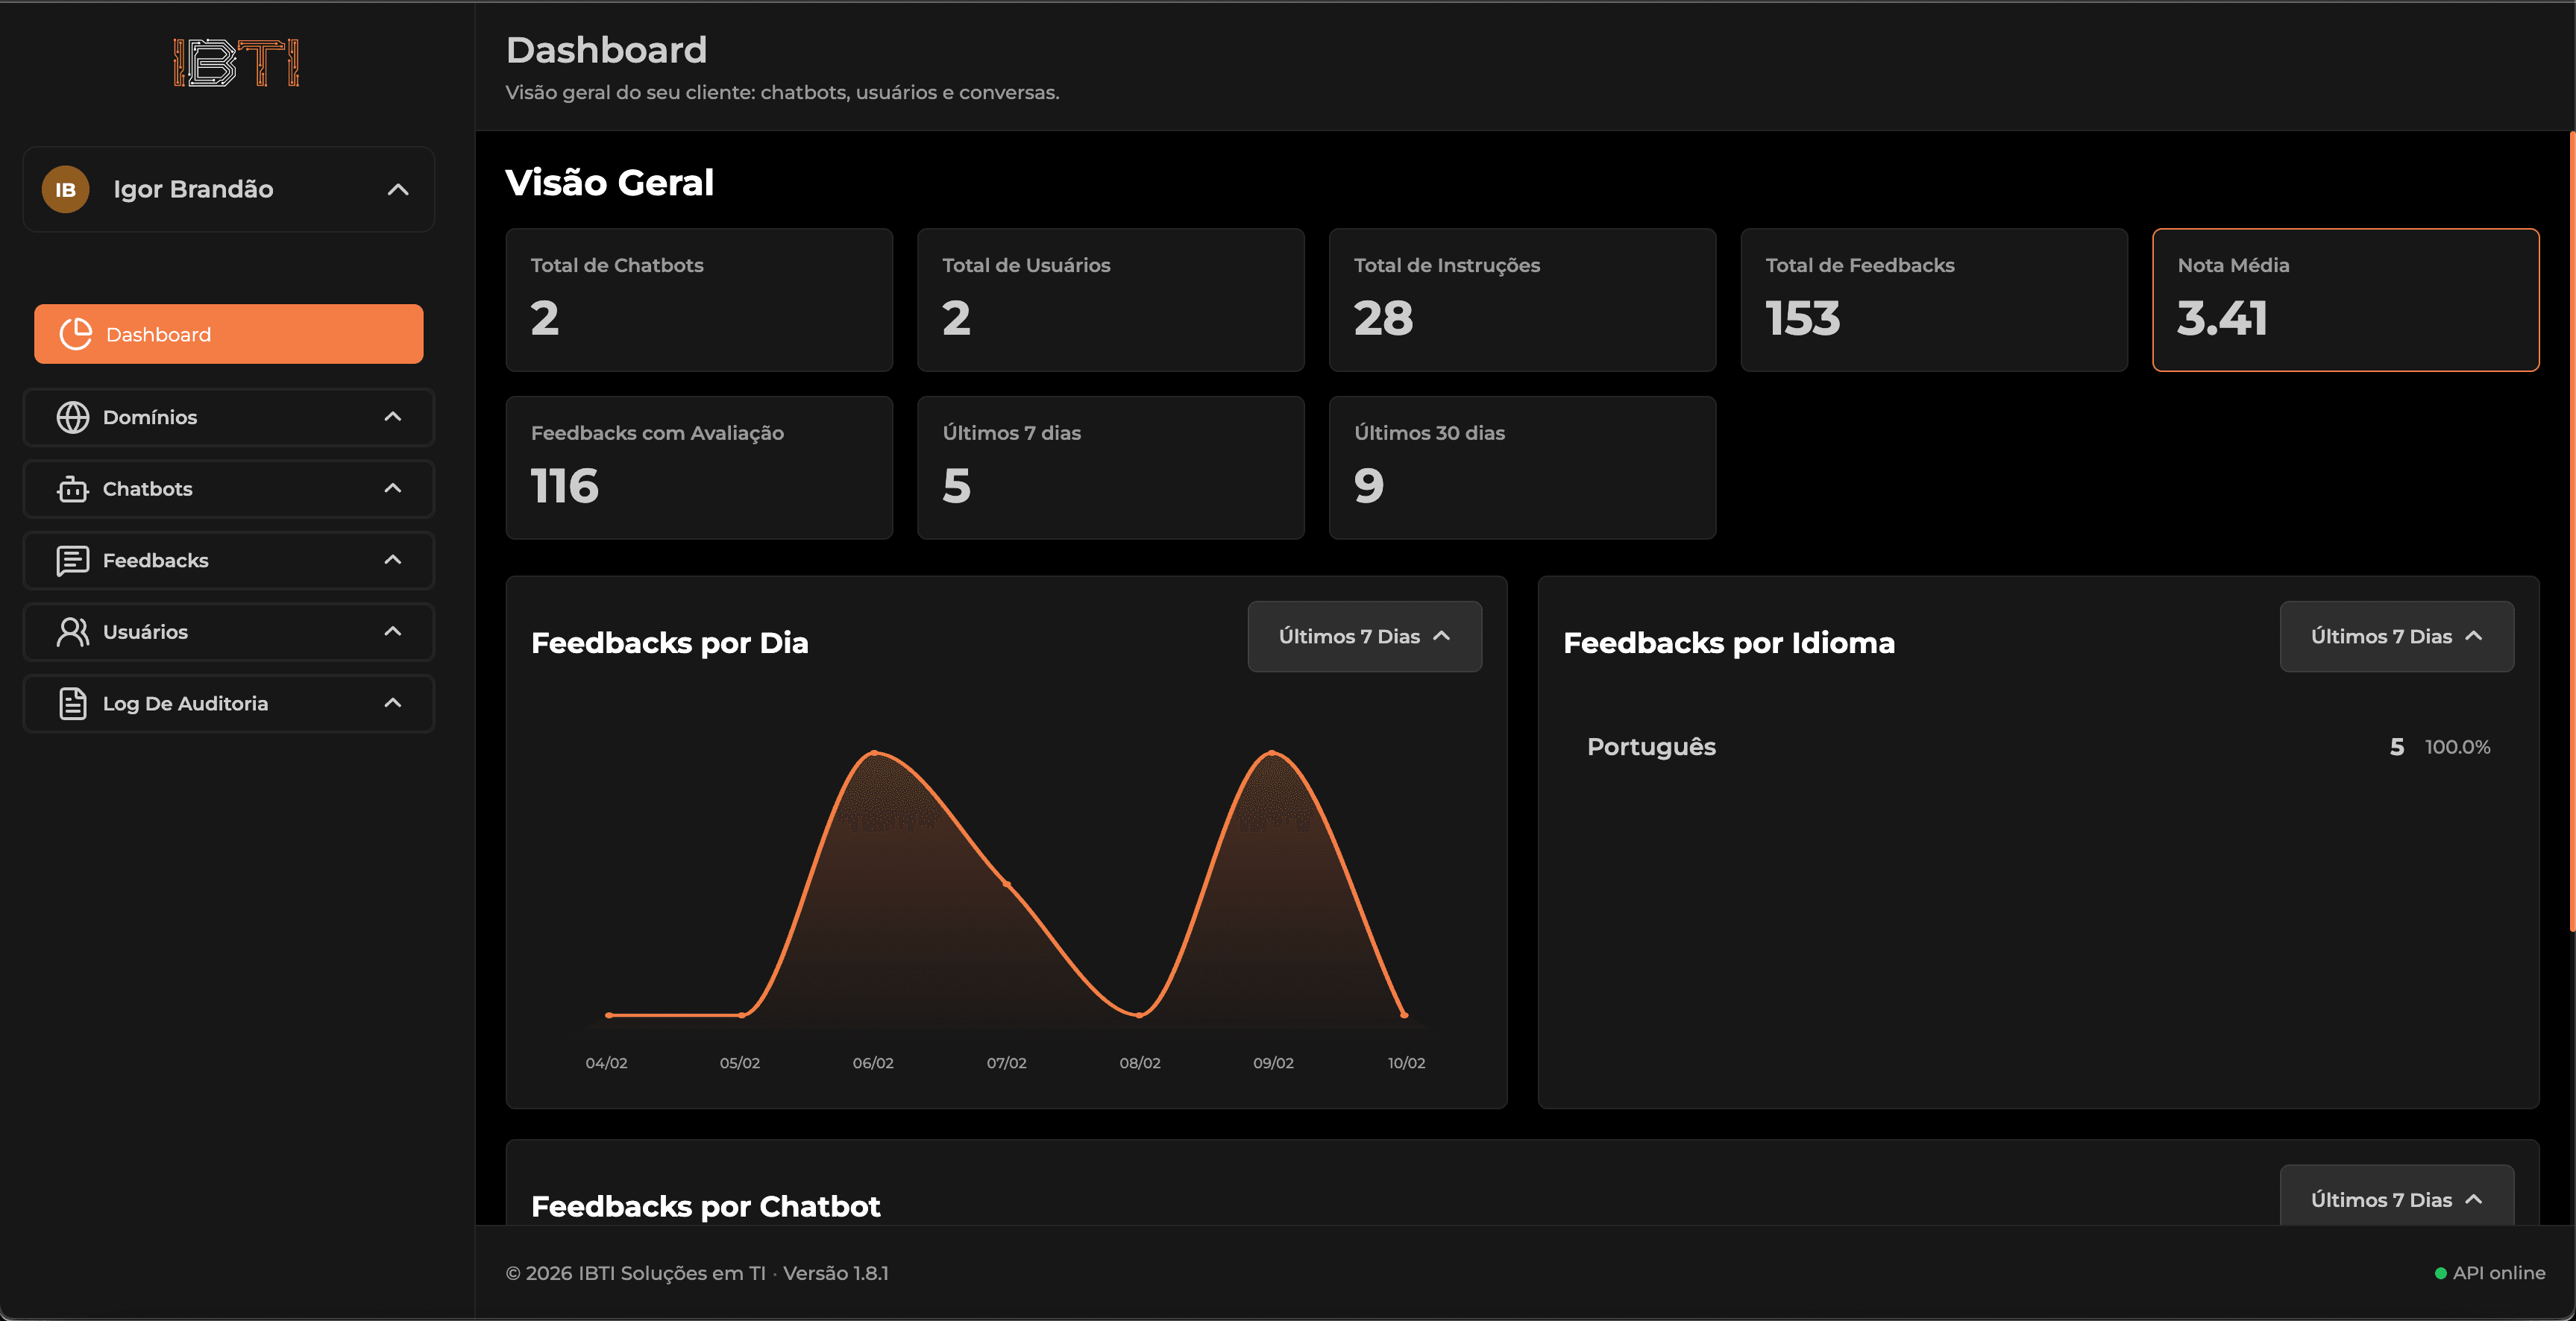
Task: Click the IBTI logo
Action: (x=236, y=63)
